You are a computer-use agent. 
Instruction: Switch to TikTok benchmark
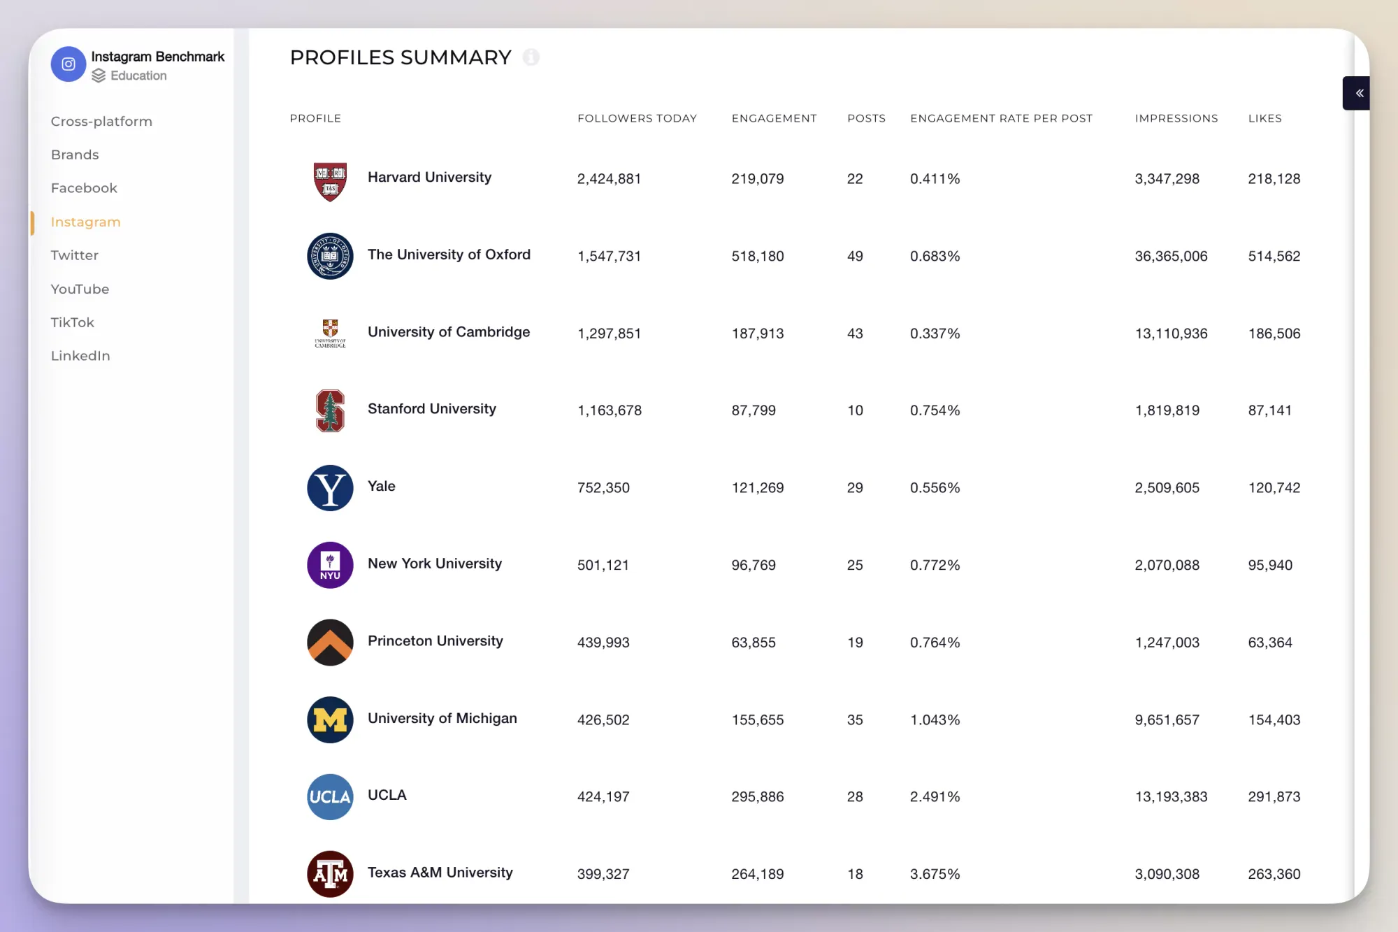click(72, 322)
